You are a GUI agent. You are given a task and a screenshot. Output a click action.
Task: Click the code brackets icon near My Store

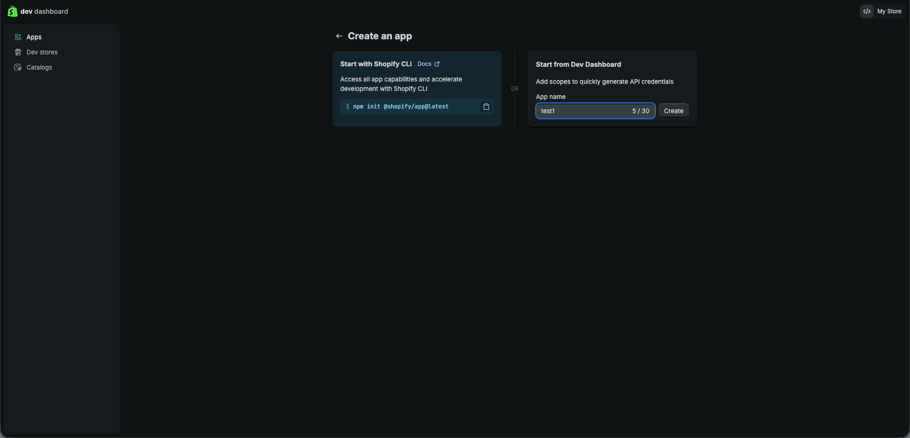(x=867, y=11)
